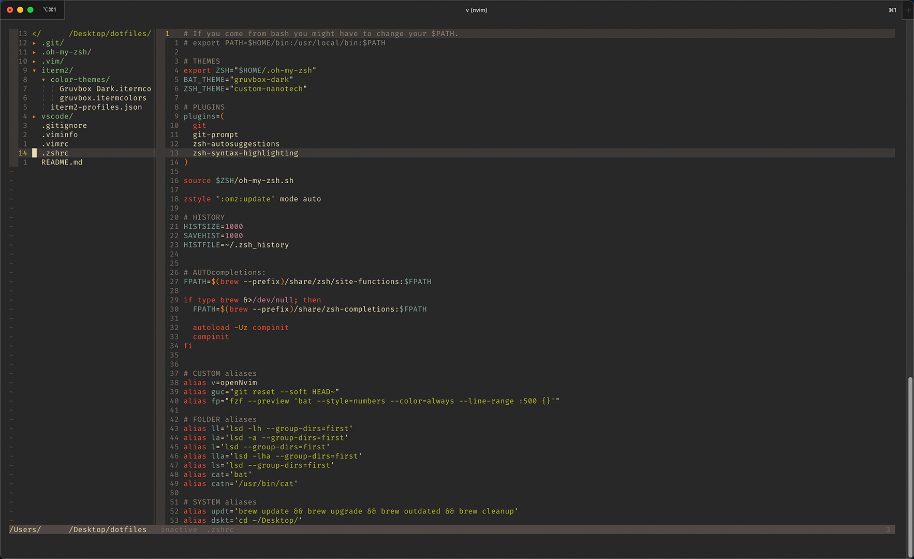914x559 pixels.
Task: Click the window close button
Action: (x=10, y=10)
